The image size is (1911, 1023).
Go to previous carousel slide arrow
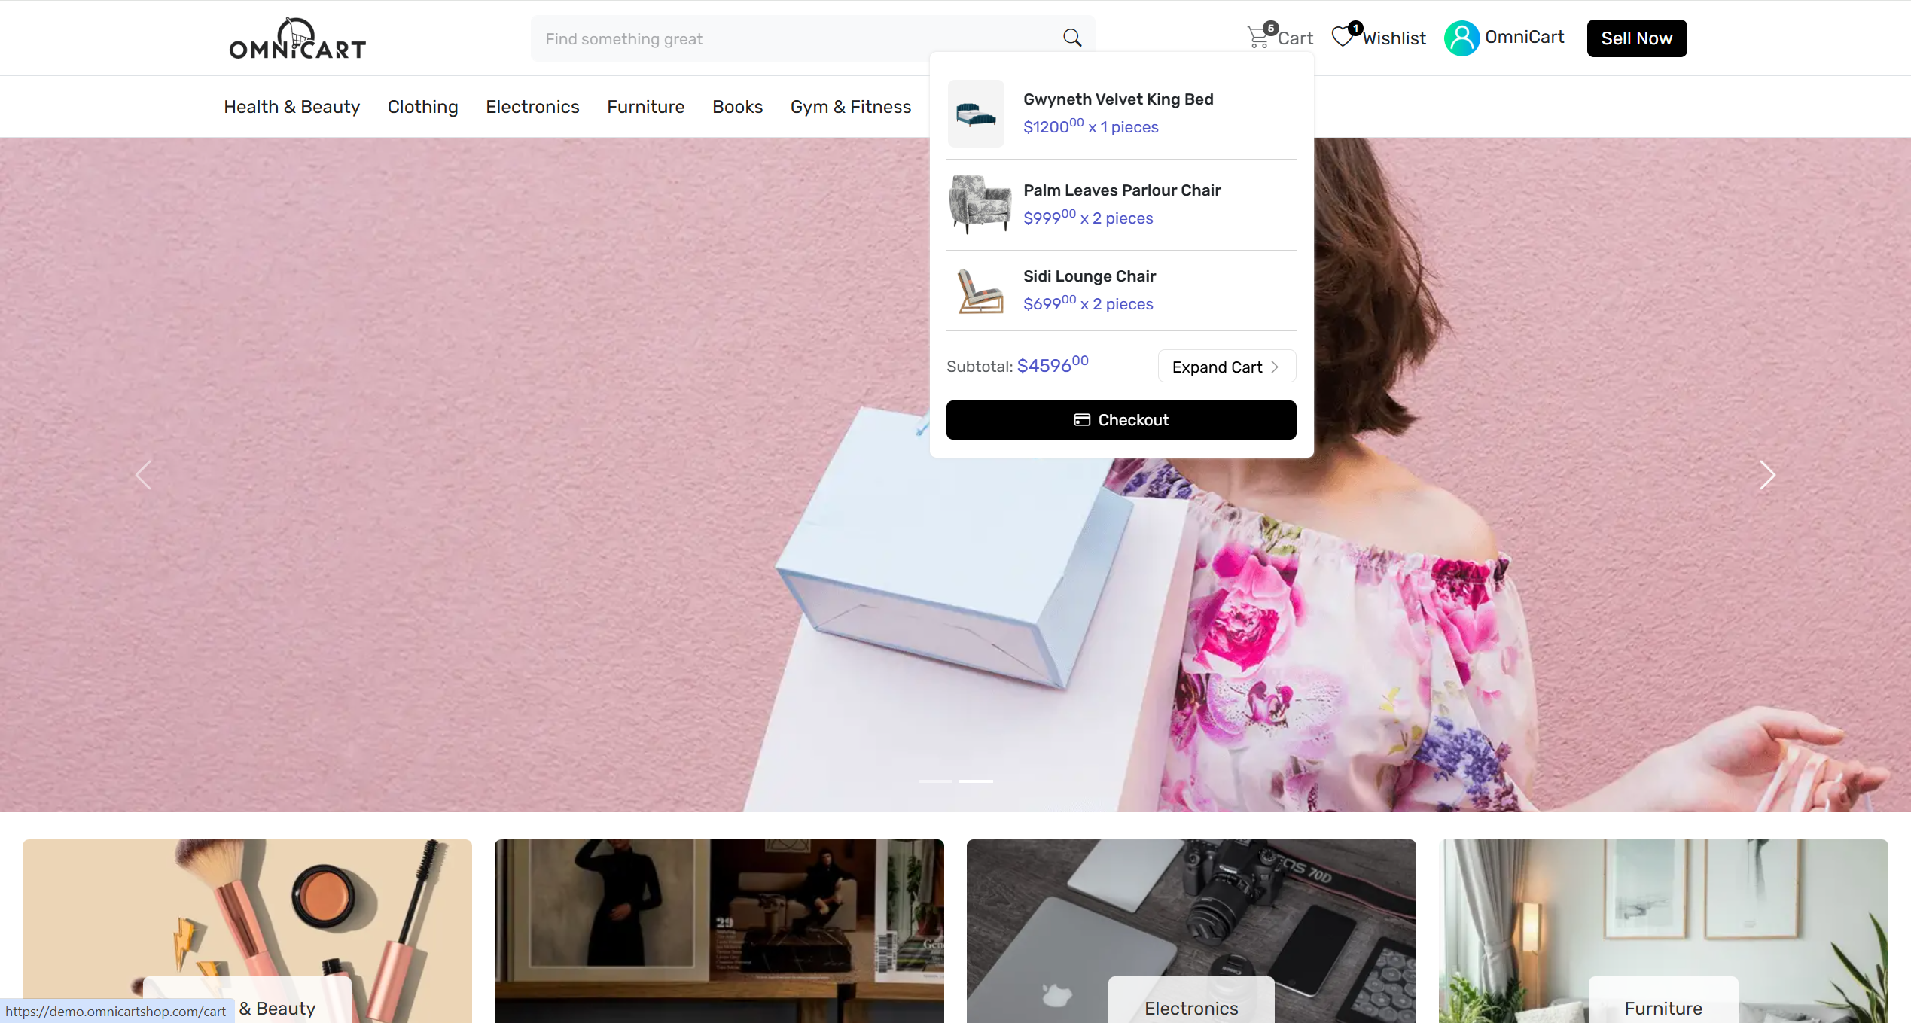143,475
